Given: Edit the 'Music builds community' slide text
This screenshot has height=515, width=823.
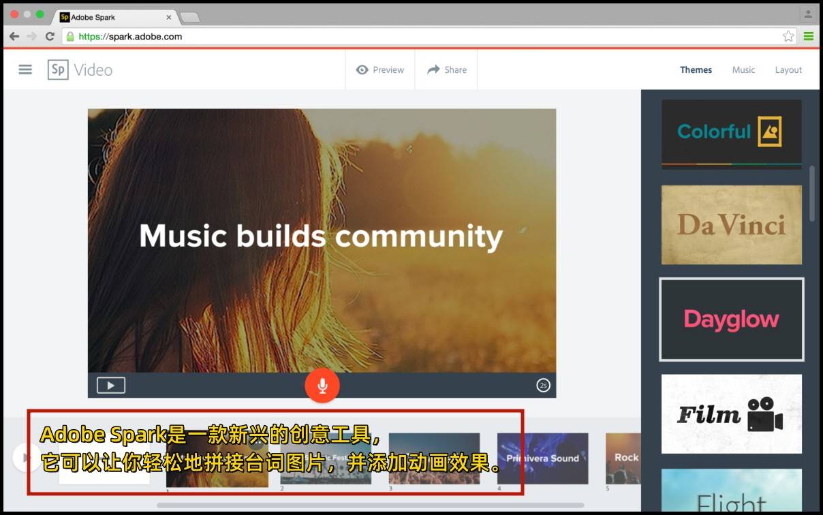Looking at the screenshot, I should coord(321,236).
